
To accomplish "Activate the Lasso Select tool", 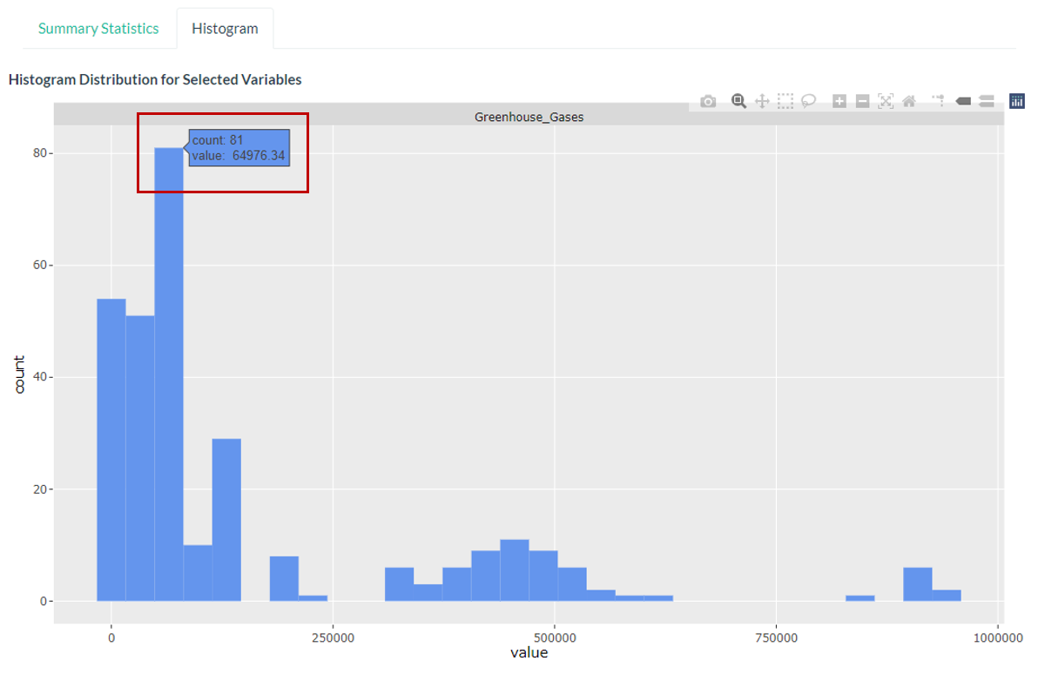I will click(808, 101).
